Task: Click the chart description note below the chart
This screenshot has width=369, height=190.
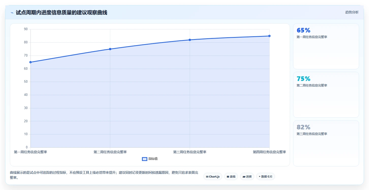Action: pyautogui.click(x=104, y=175)
